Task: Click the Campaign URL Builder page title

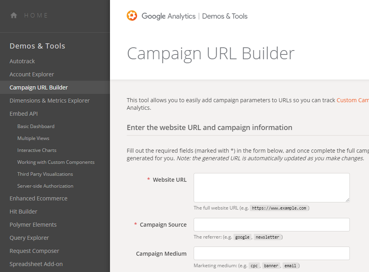Action: [211, 54]
